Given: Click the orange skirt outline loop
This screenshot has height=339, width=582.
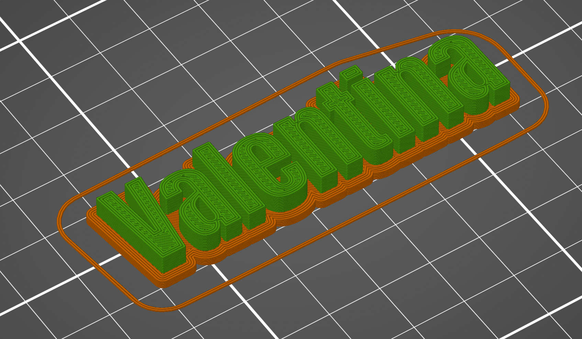Looking at the screenshot, I should (302, 171).
